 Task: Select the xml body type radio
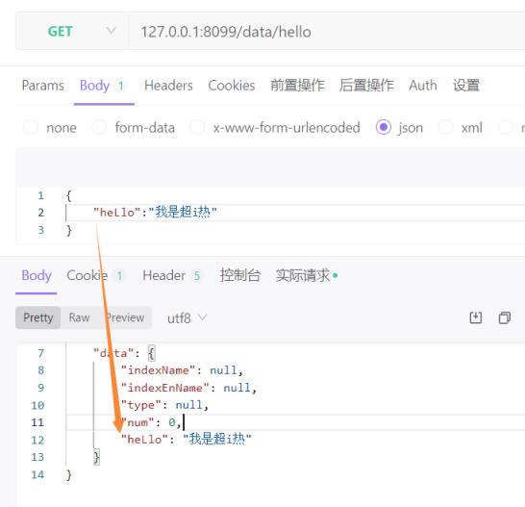pos(445,127)
